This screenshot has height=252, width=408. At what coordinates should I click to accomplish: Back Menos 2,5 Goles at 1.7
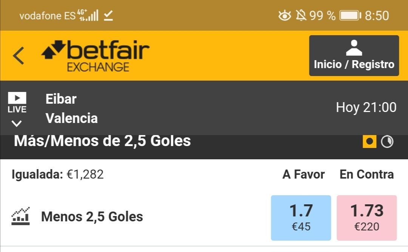[301, 218]
